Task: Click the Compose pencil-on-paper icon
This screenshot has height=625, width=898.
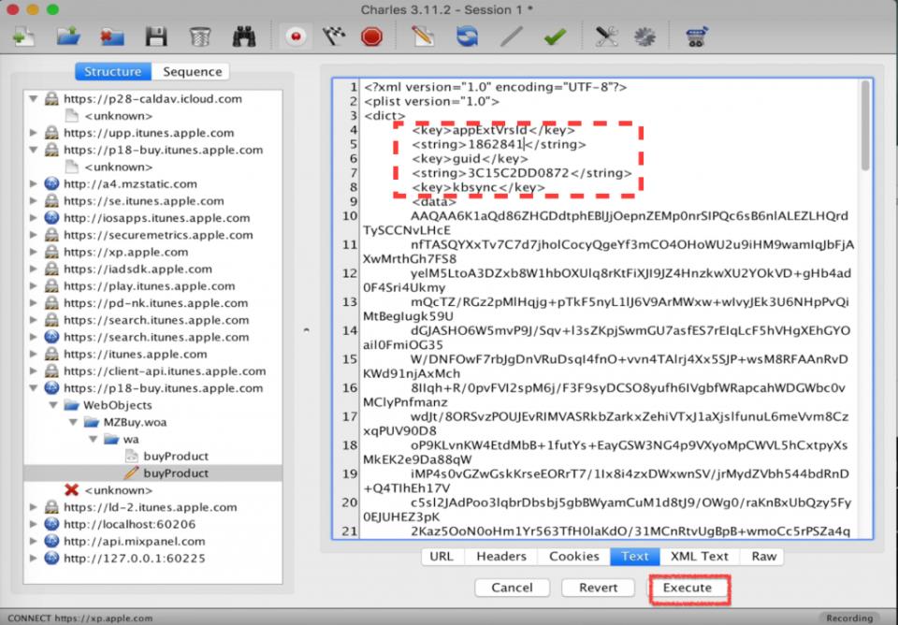Action: pyautogui.click(x=423, y=36)
